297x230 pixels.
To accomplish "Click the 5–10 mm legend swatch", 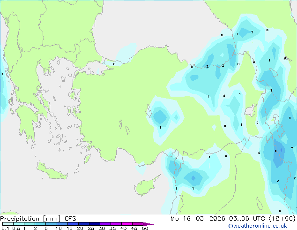I will point(51,224).
